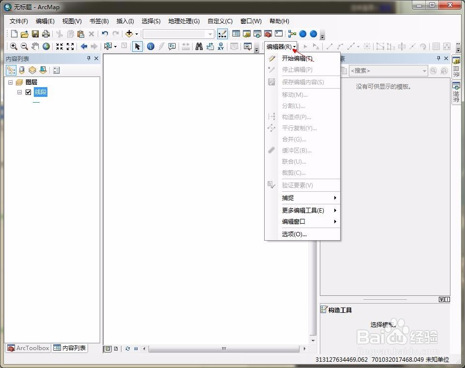Activate the Find tool with binoculars icon
465x368 pixels.
coord(199,46)
